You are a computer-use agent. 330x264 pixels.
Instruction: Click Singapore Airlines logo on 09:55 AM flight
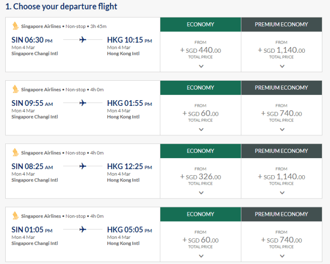(16, 89)
